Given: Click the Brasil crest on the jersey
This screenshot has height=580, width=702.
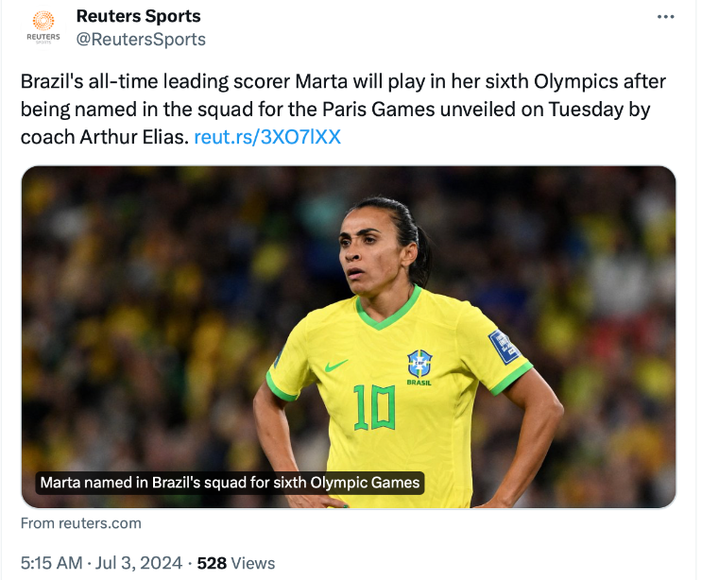Looking at the screenshot, I should (419, 365).
